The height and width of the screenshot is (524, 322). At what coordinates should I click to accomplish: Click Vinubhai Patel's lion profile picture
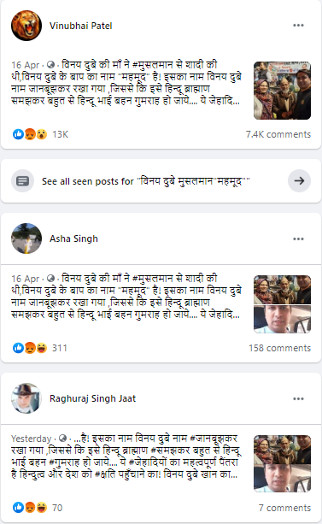(26, 26)
